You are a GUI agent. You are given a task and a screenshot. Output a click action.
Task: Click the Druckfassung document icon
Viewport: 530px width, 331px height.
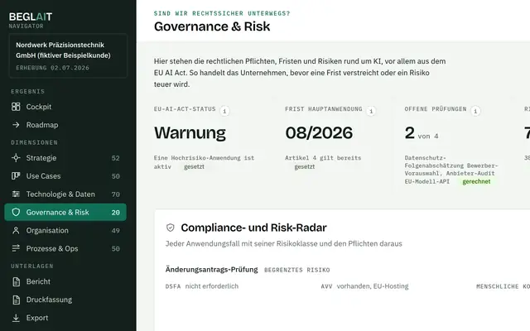(16, 300)
